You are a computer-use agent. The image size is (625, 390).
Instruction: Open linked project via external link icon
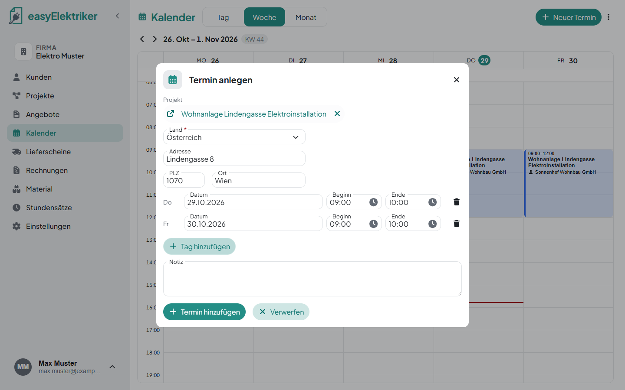(171, 114)
